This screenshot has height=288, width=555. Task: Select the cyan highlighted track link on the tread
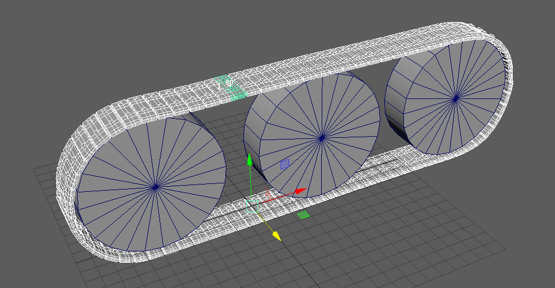click(x=230, y=88)
